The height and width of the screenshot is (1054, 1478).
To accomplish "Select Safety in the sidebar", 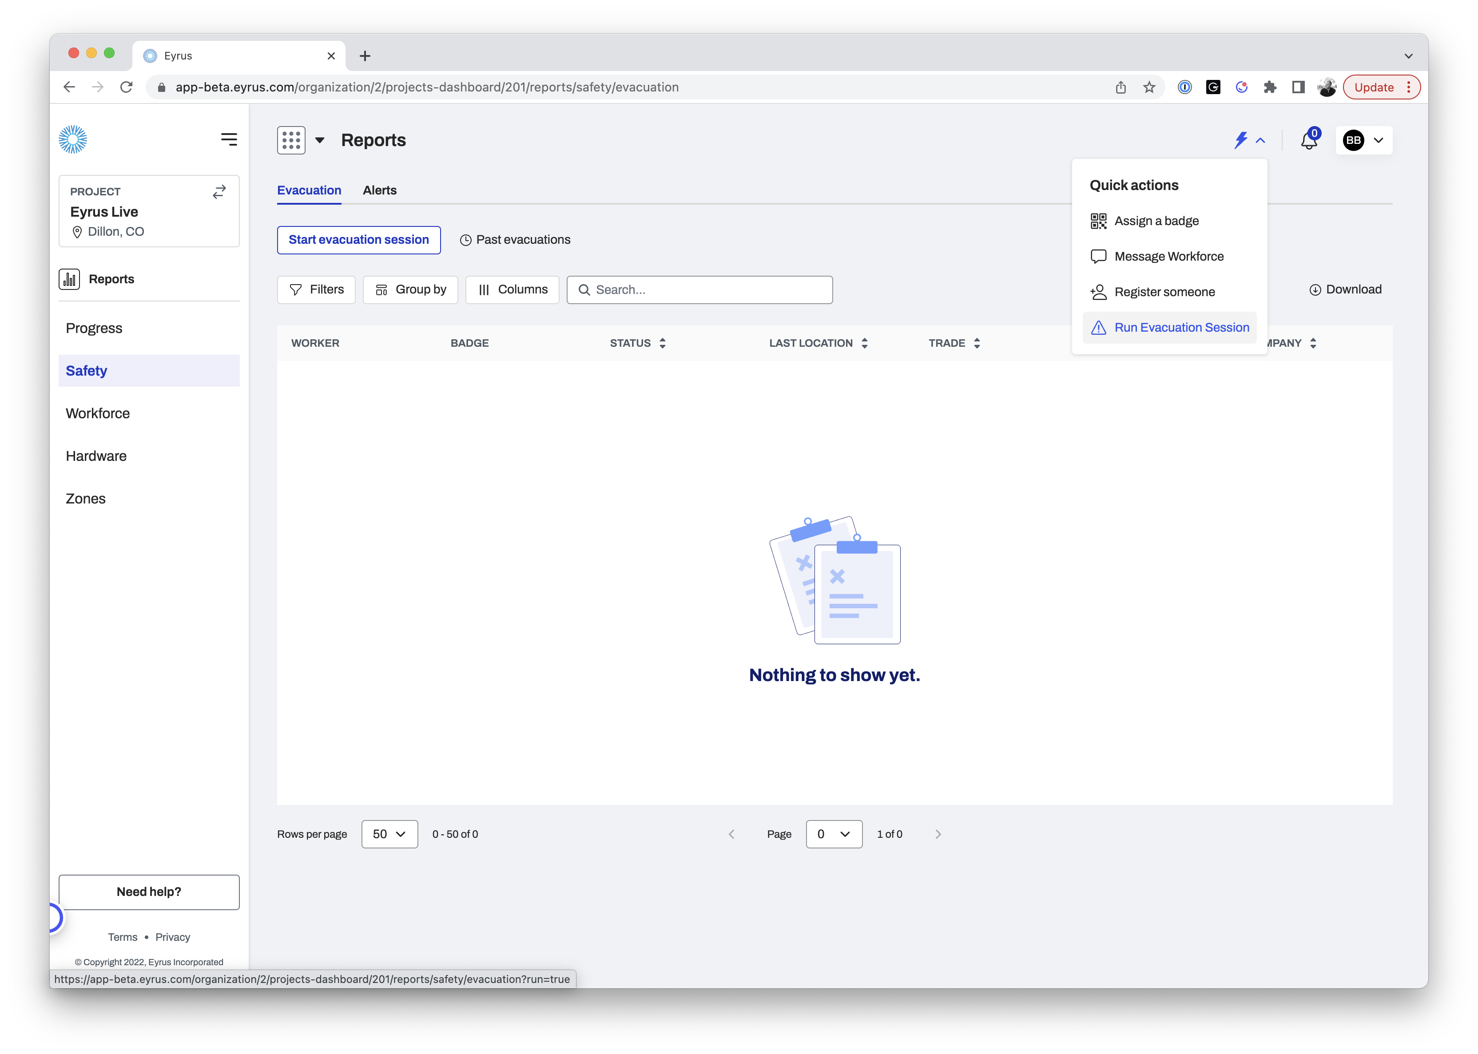I will tap(149, 371).
